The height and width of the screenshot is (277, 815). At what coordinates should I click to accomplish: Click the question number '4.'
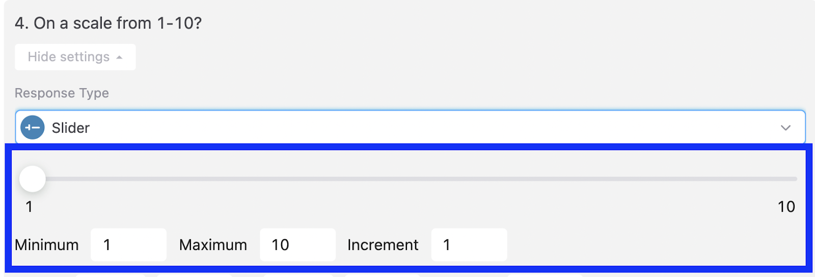coord(21,23)
